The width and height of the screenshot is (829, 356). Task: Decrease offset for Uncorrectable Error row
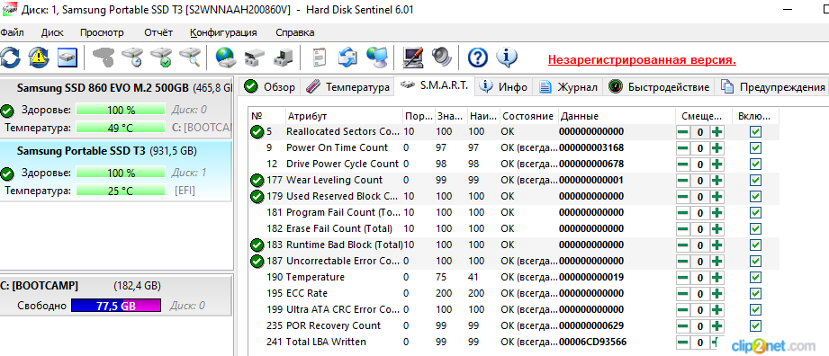click(683, 261)
